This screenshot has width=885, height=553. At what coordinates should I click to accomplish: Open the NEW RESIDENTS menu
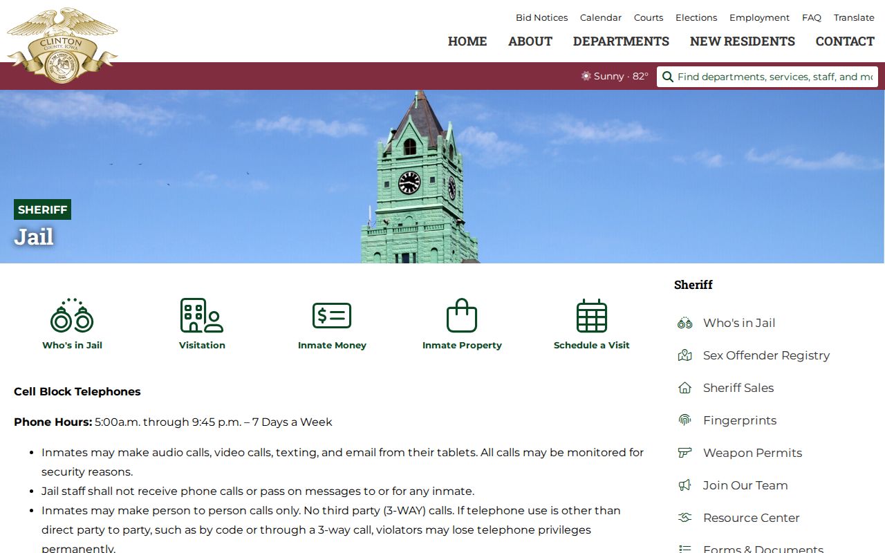743,41
